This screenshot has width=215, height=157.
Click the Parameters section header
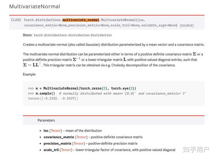tap(46, 120)
